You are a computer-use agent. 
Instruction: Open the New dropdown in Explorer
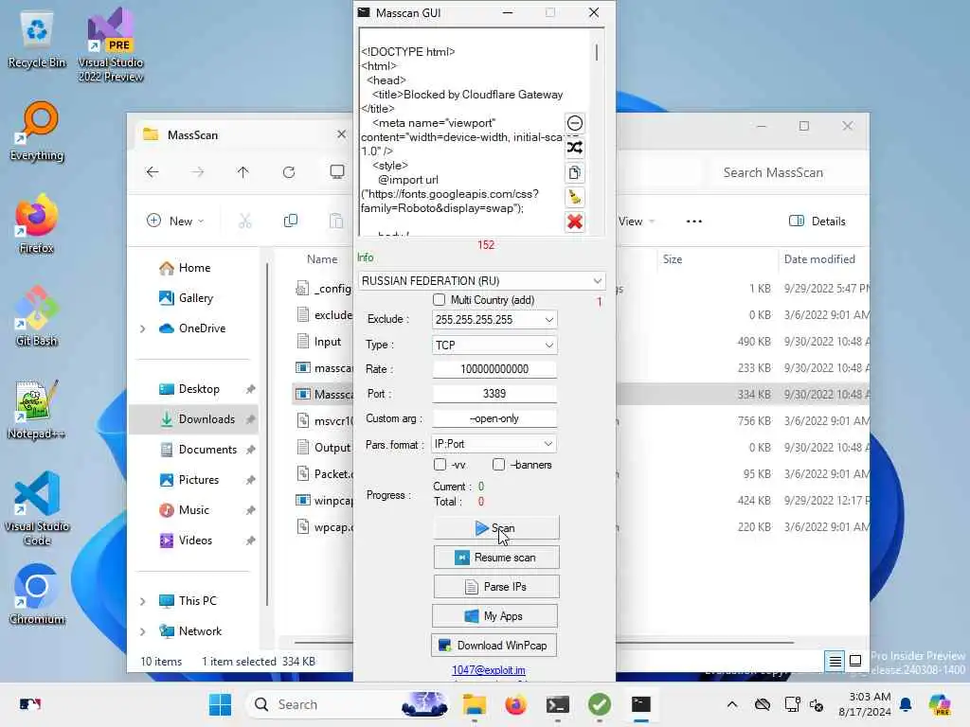(x=175, y=221)
